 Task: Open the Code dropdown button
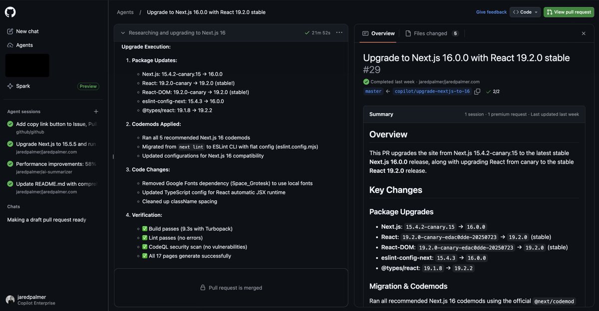(x=526, y=12)
